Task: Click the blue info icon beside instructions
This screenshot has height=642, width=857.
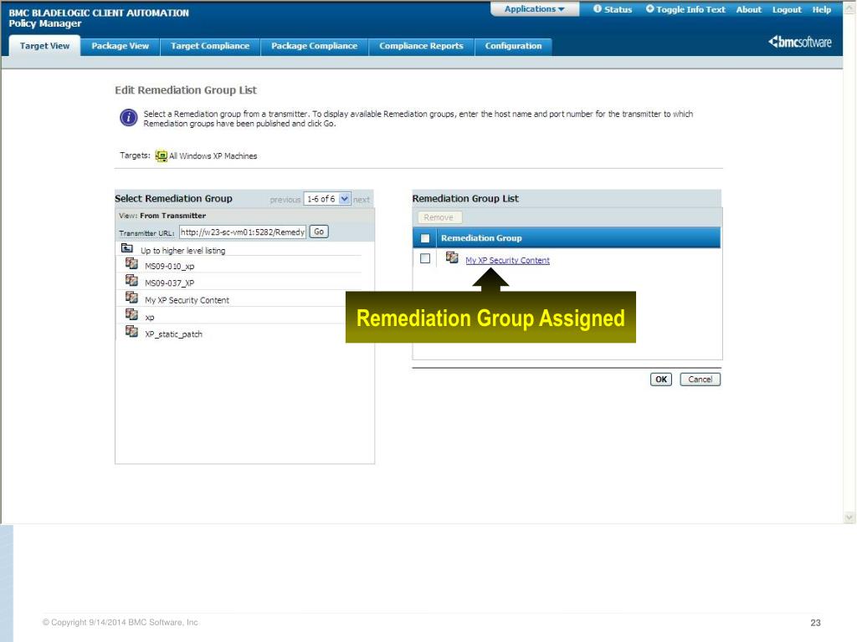Action: [x=128, y=117]
